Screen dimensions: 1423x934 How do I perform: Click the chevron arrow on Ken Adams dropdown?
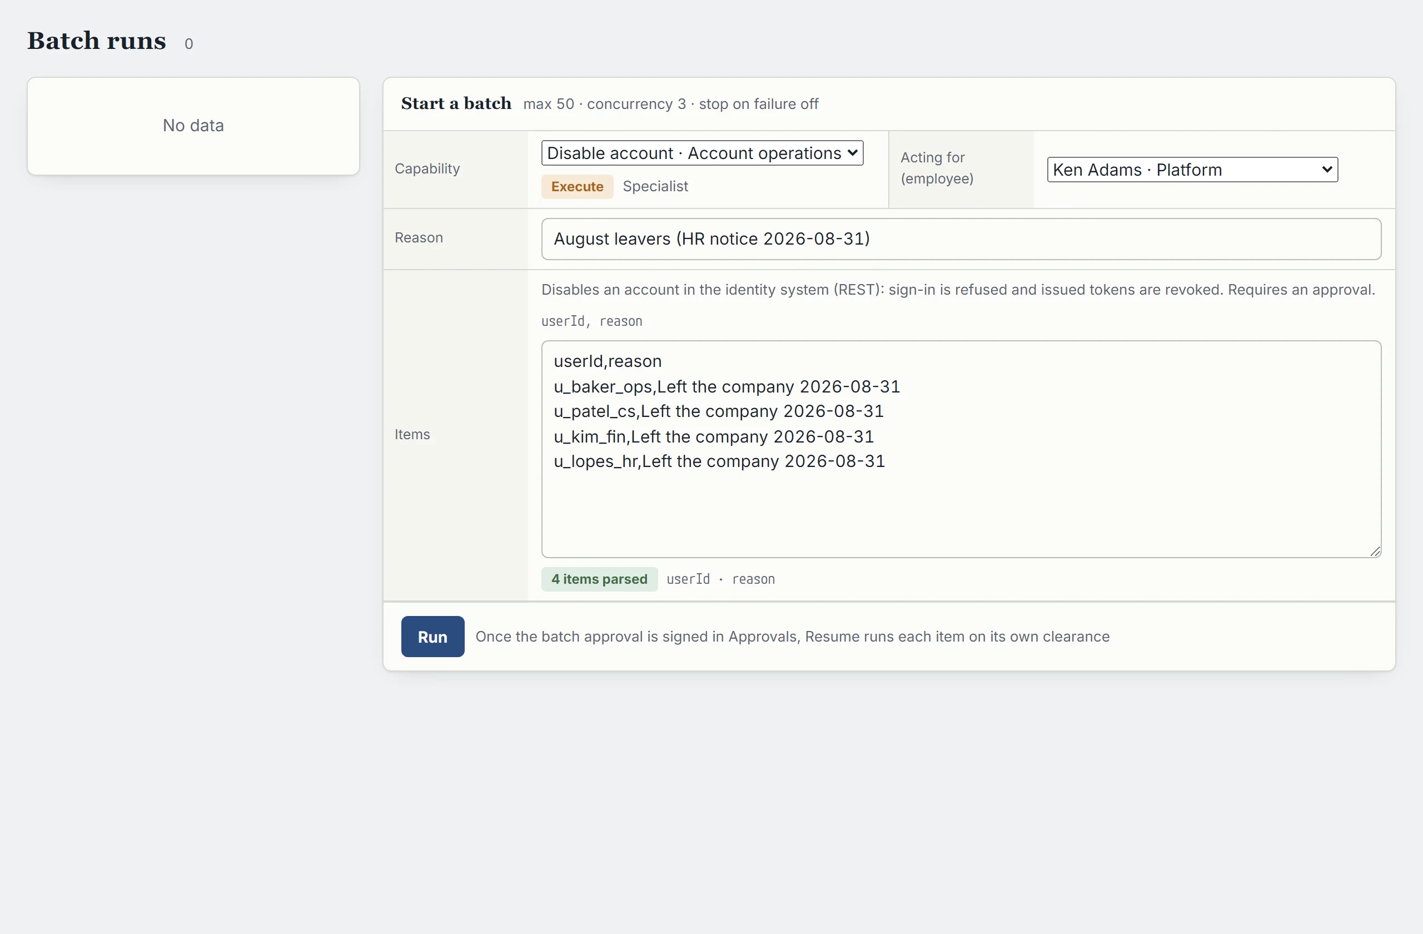click(1327, 169)
